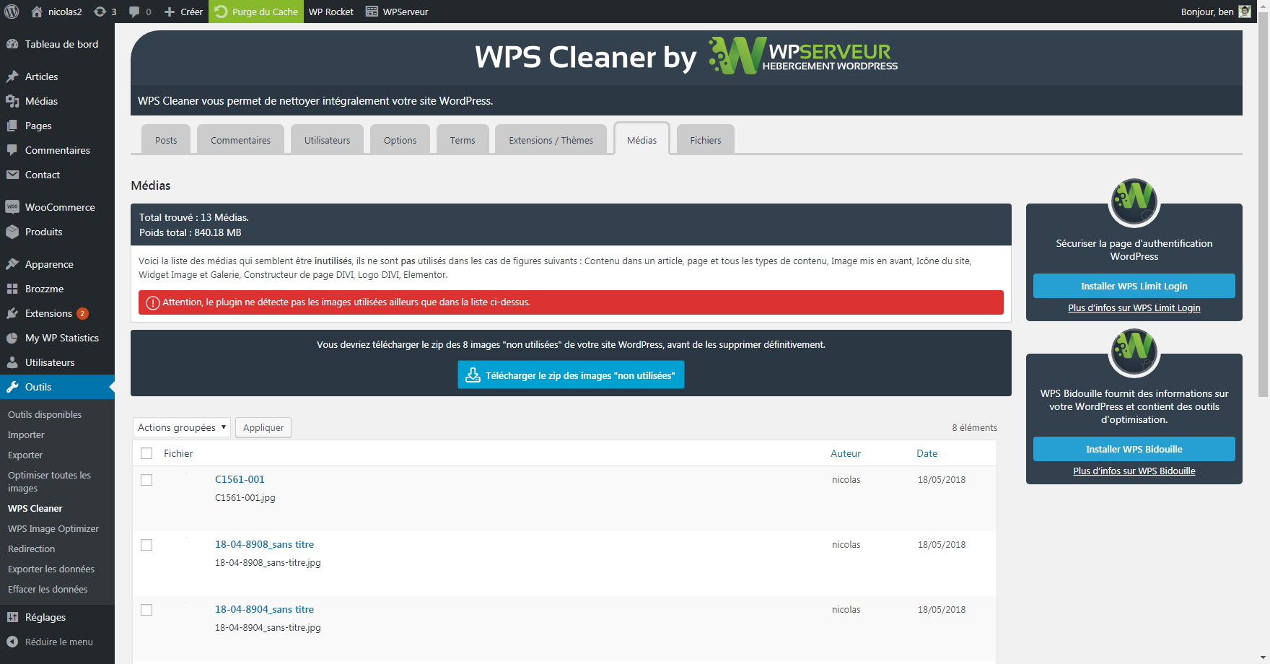Open WPS Image Optimizer submenu item
Image resolution: width=1270 pixels, height=664 pixels.
coord(53,528)
